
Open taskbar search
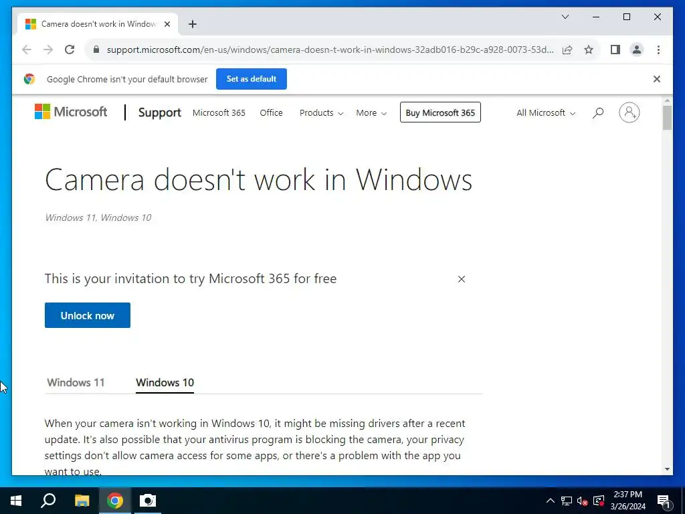click(48, 501)
